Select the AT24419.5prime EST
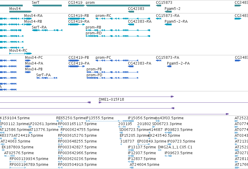 pos(15,138)
